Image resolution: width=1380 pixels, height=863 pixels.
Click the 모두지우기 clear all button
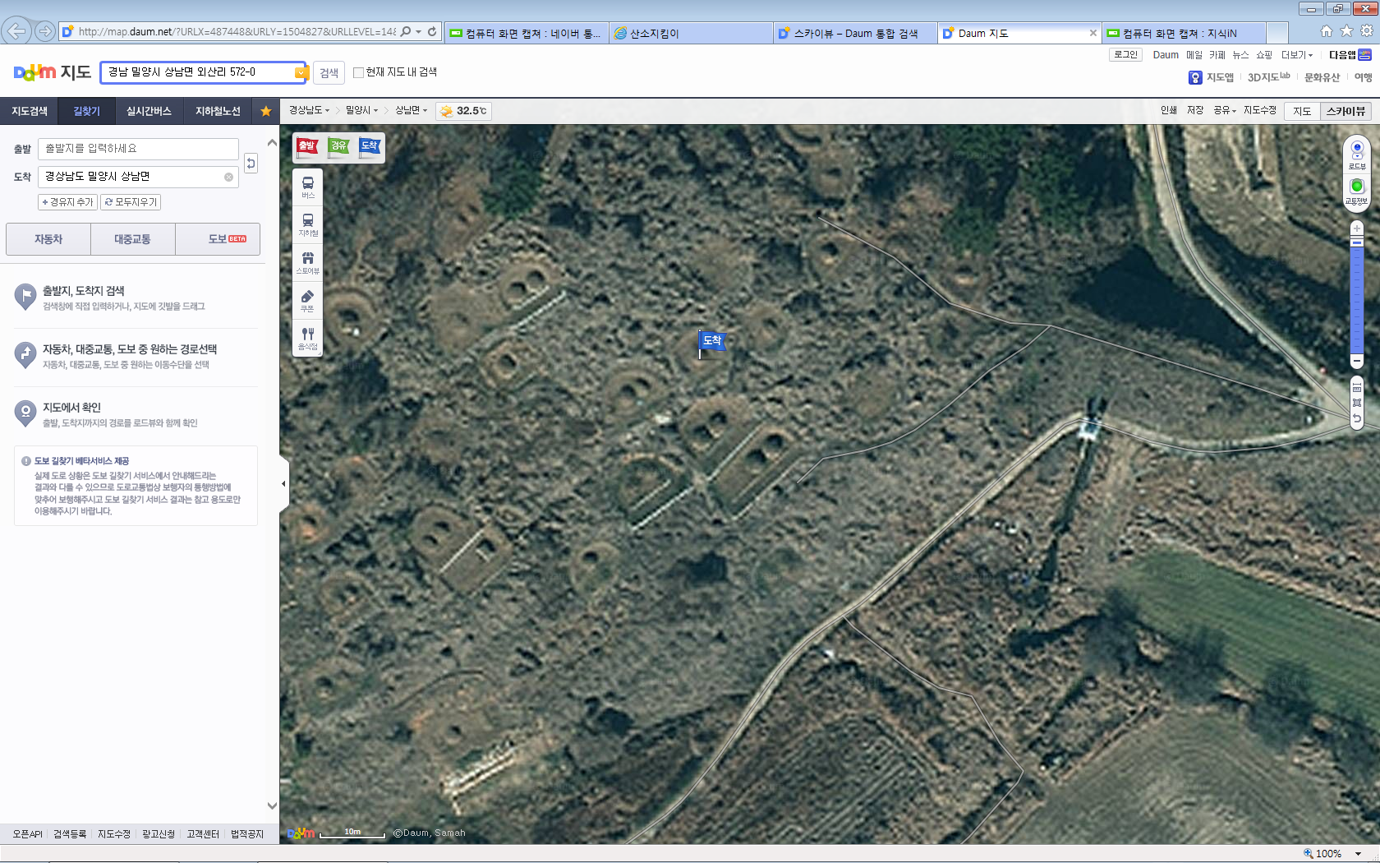click(131, 202)
